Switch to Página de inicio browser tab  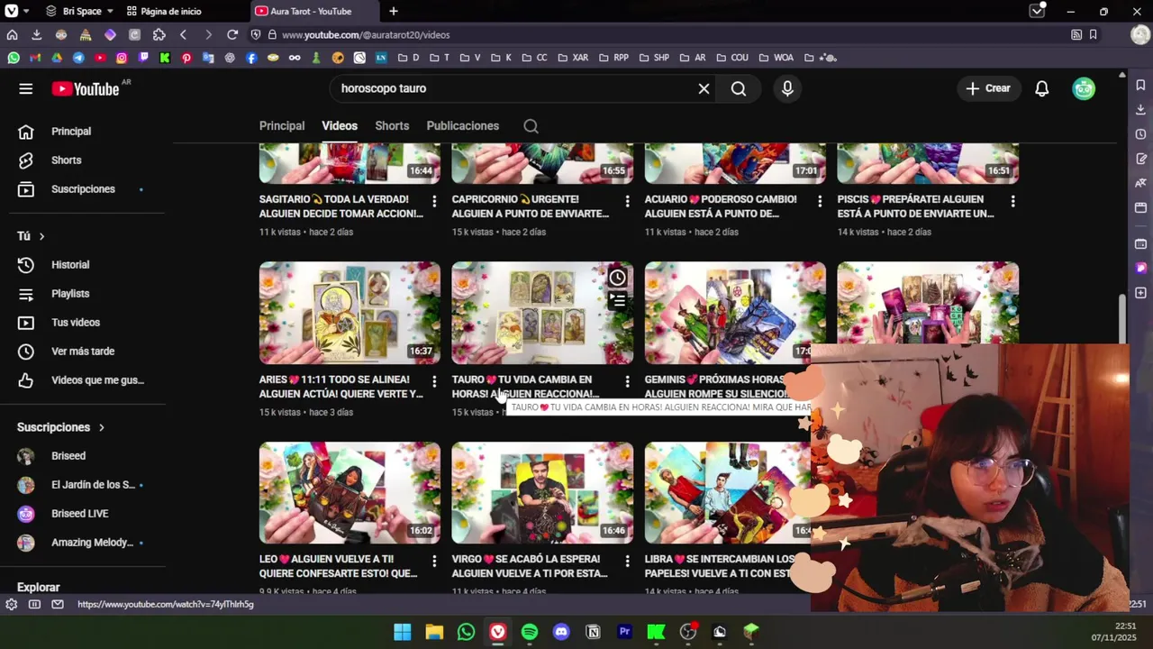pyautogui.click(x=171, y=11)
